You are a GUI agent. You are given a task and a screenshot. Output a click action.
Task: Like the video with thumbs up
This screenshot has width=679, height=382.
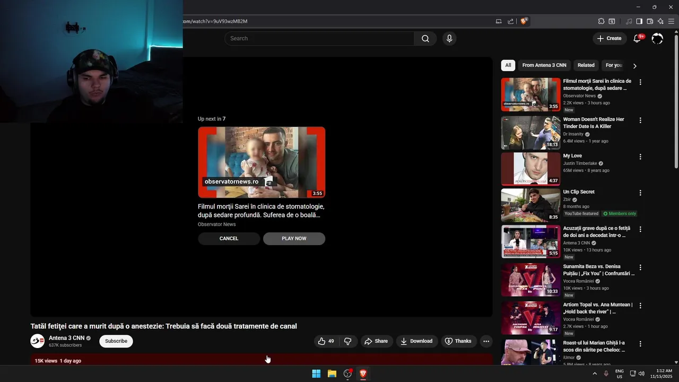pos(326,341)
